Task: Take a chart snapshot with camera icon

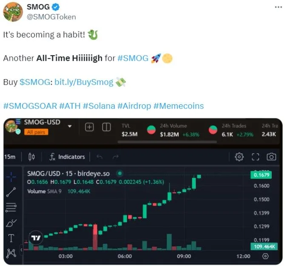Action: point(271,157)
